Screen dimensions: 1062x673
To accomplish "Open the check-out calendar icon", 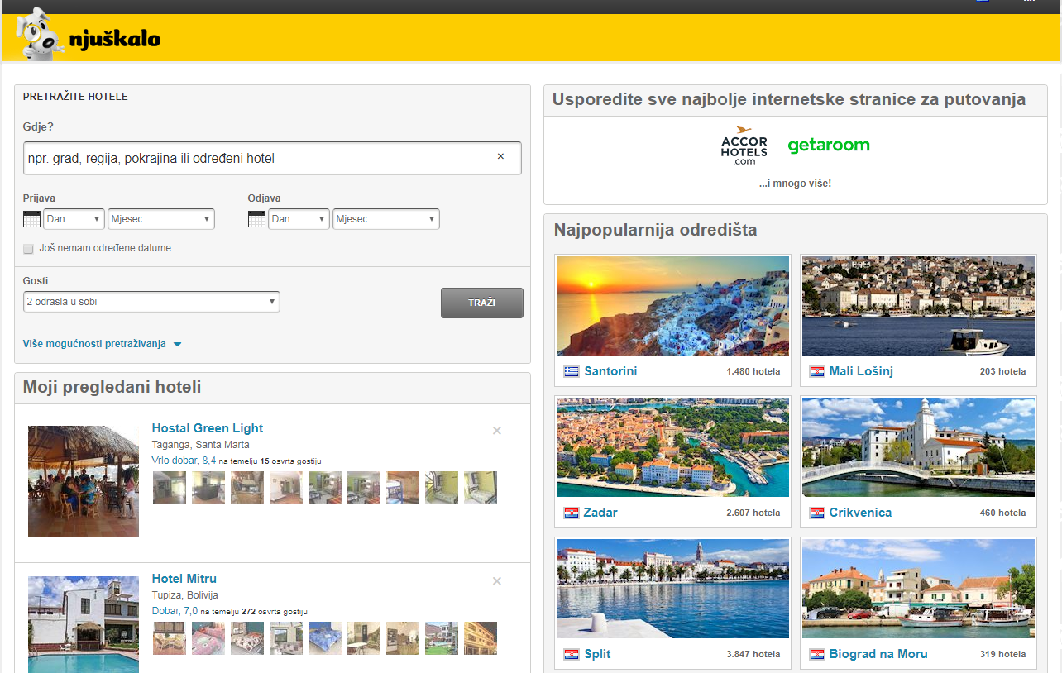I will [256, 219].
